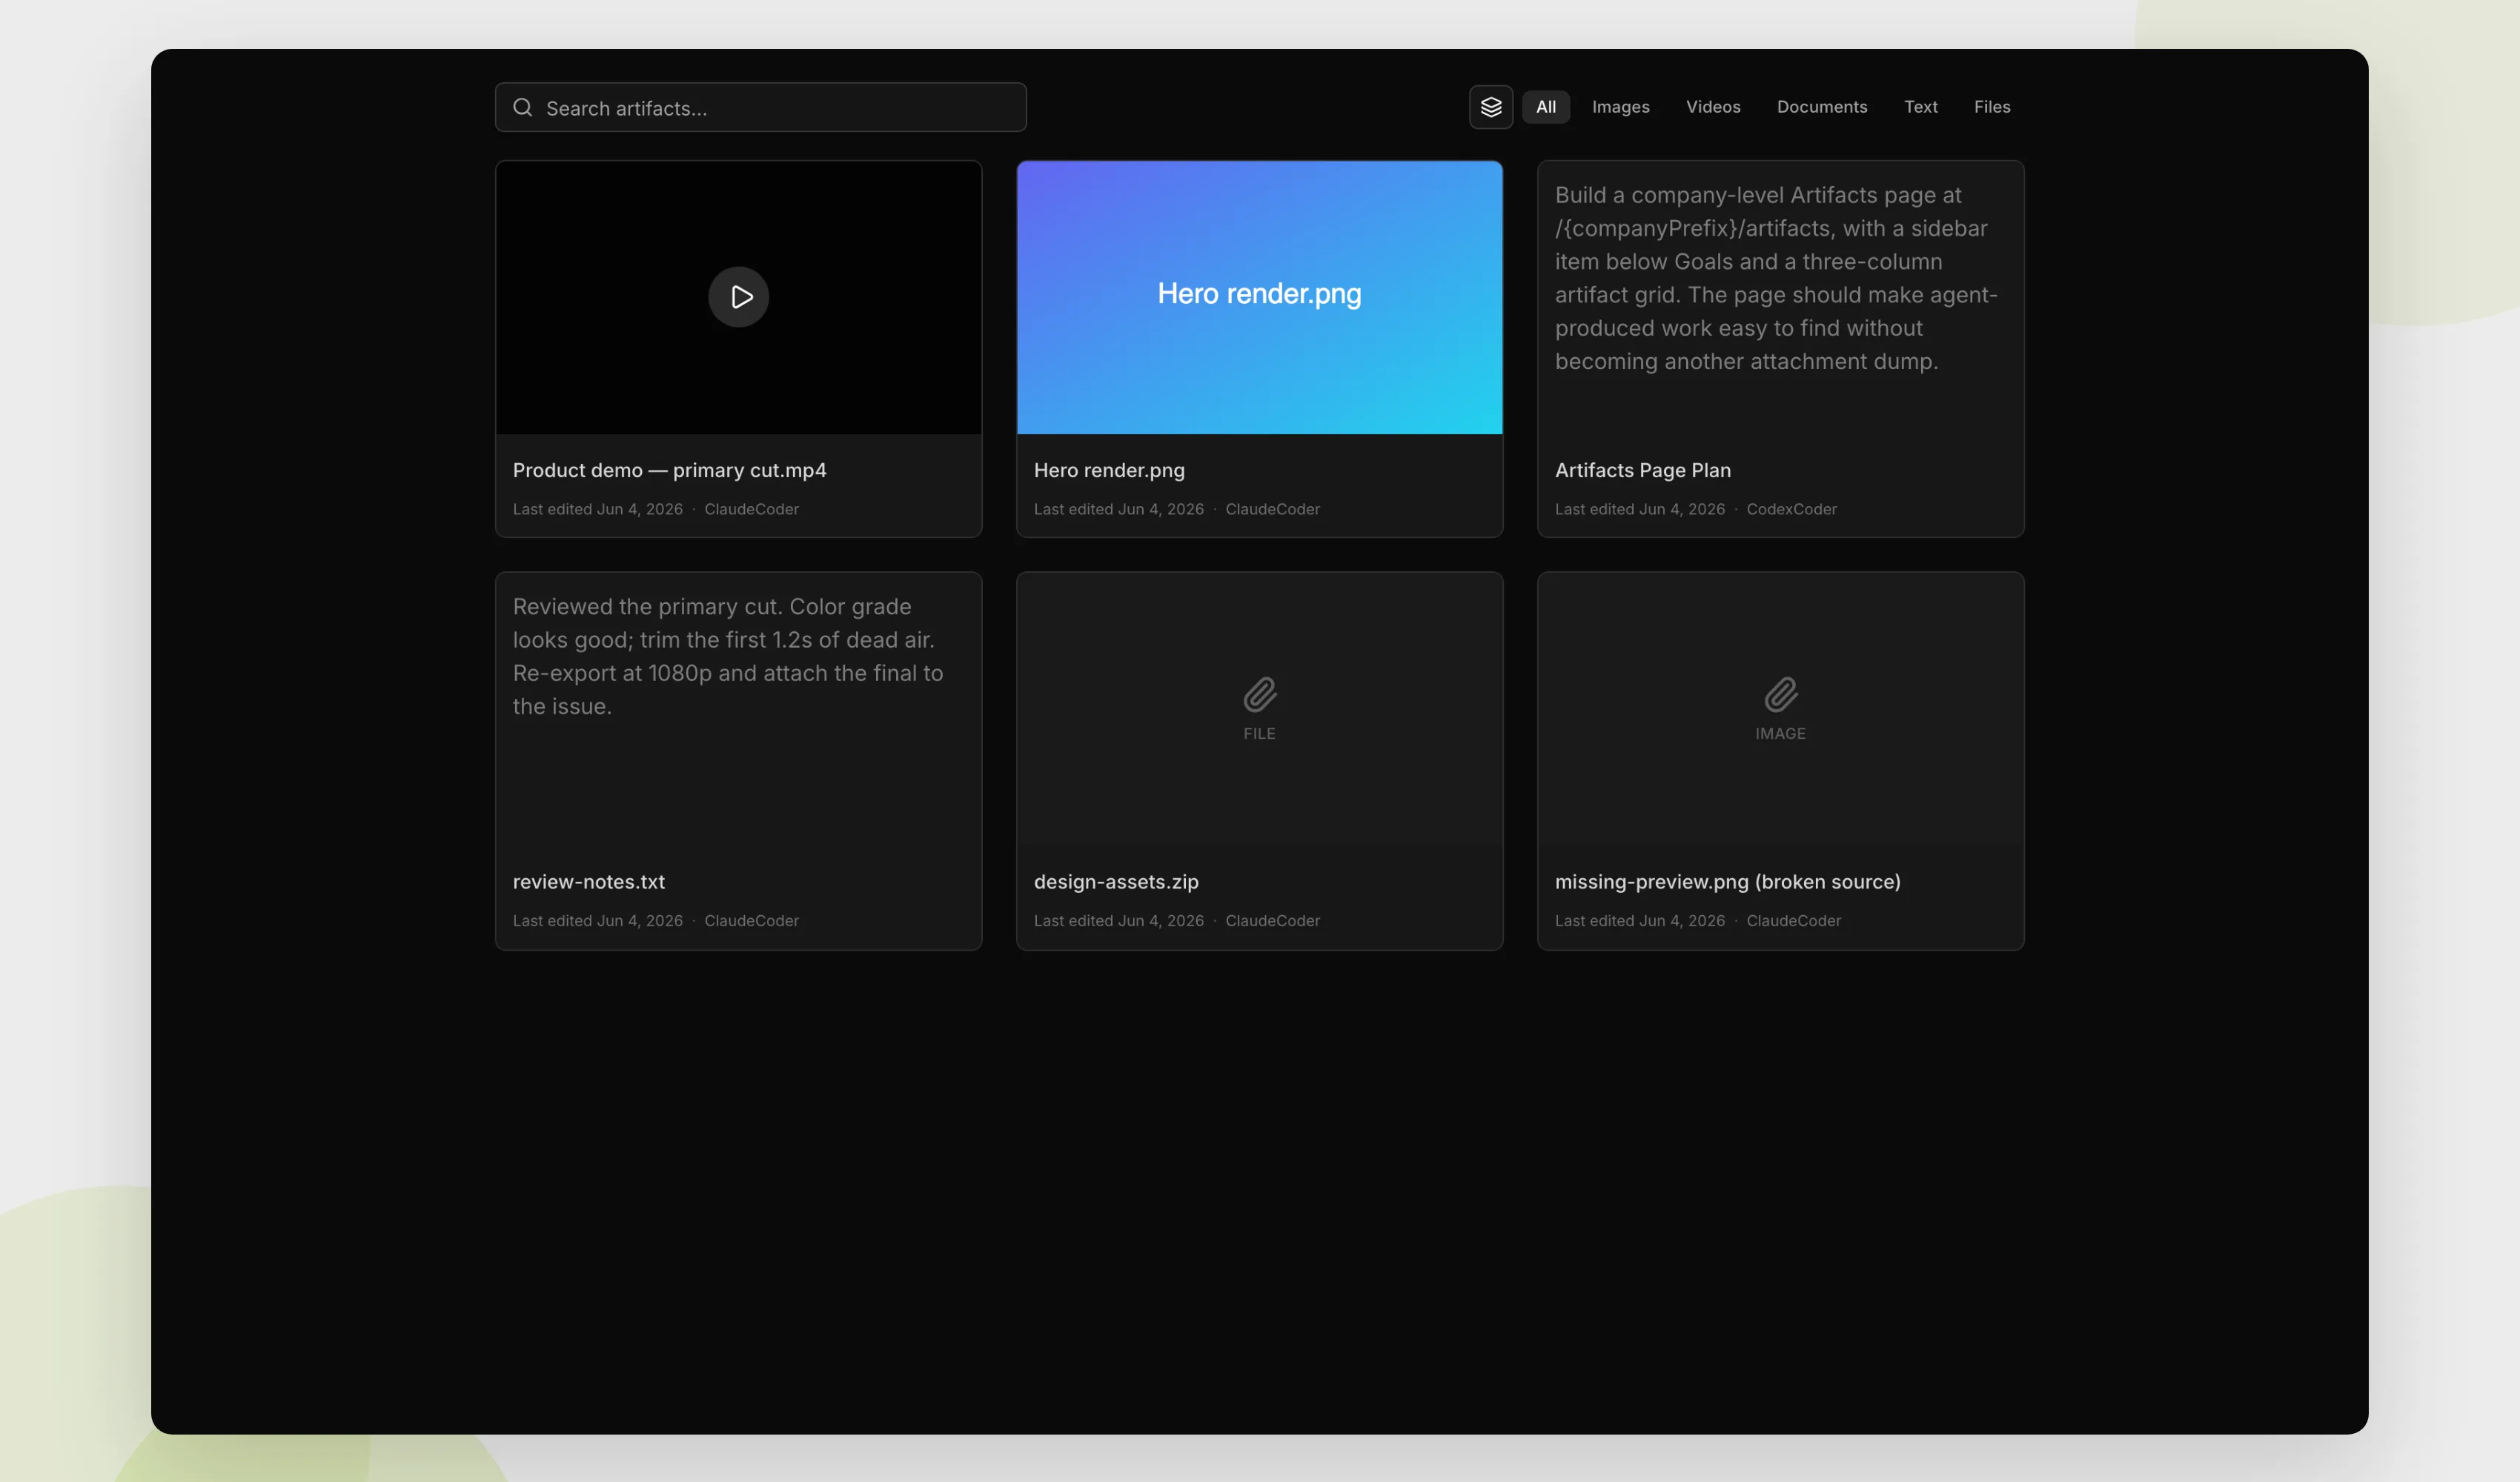2520x1482 pixels.
Task: Open the Artifacts Page Plan document preview
Action: coord(1780,297)
